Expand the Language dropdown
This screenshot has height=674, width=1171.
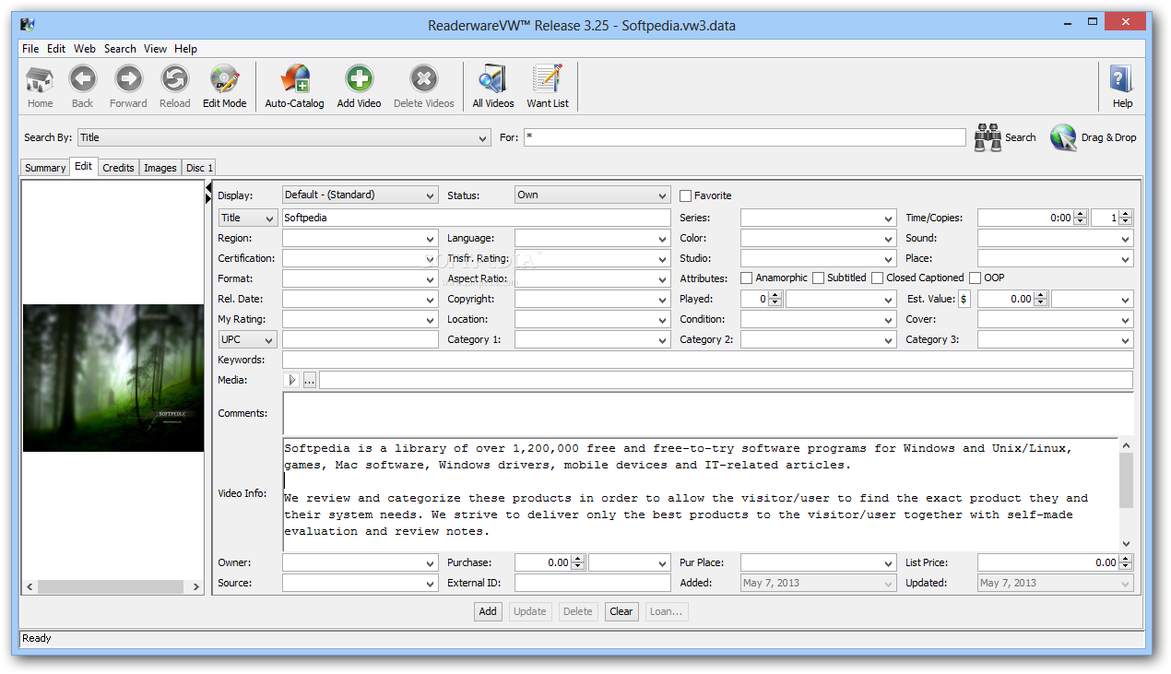[663, 239]
